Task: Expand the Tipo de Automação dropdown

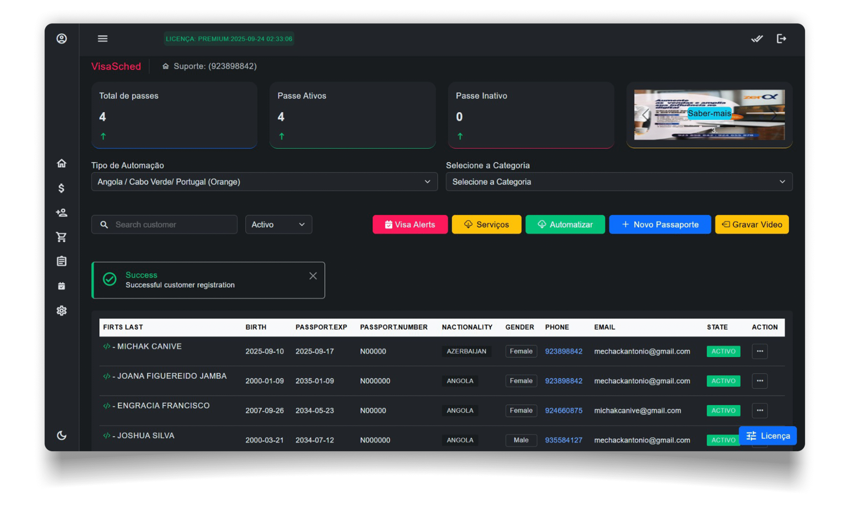Action: 264,182
